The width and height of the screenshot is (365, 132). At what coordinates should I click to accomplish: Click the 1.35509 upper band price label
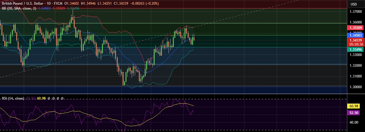point(356,28)
